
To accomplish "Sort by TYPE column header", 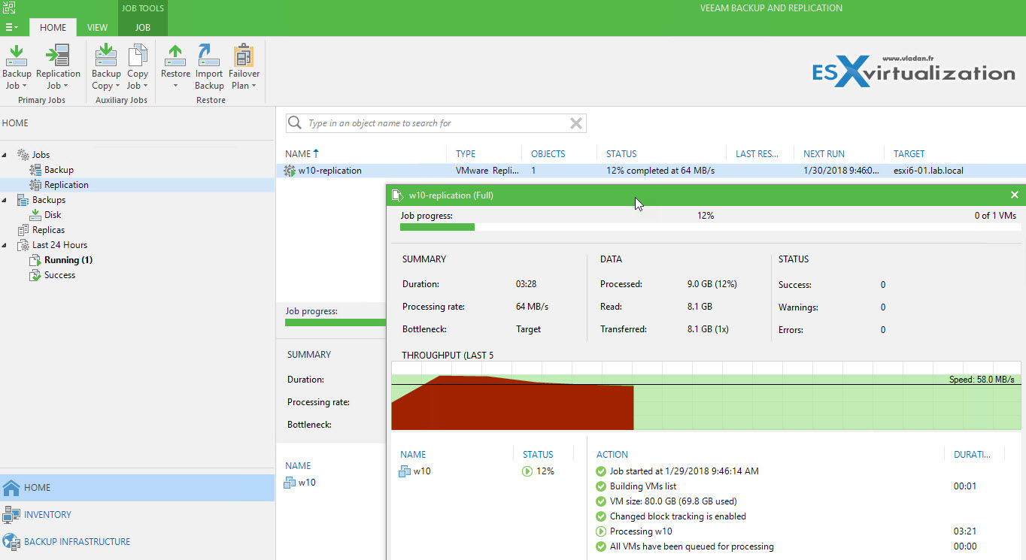I will point(466,153).
